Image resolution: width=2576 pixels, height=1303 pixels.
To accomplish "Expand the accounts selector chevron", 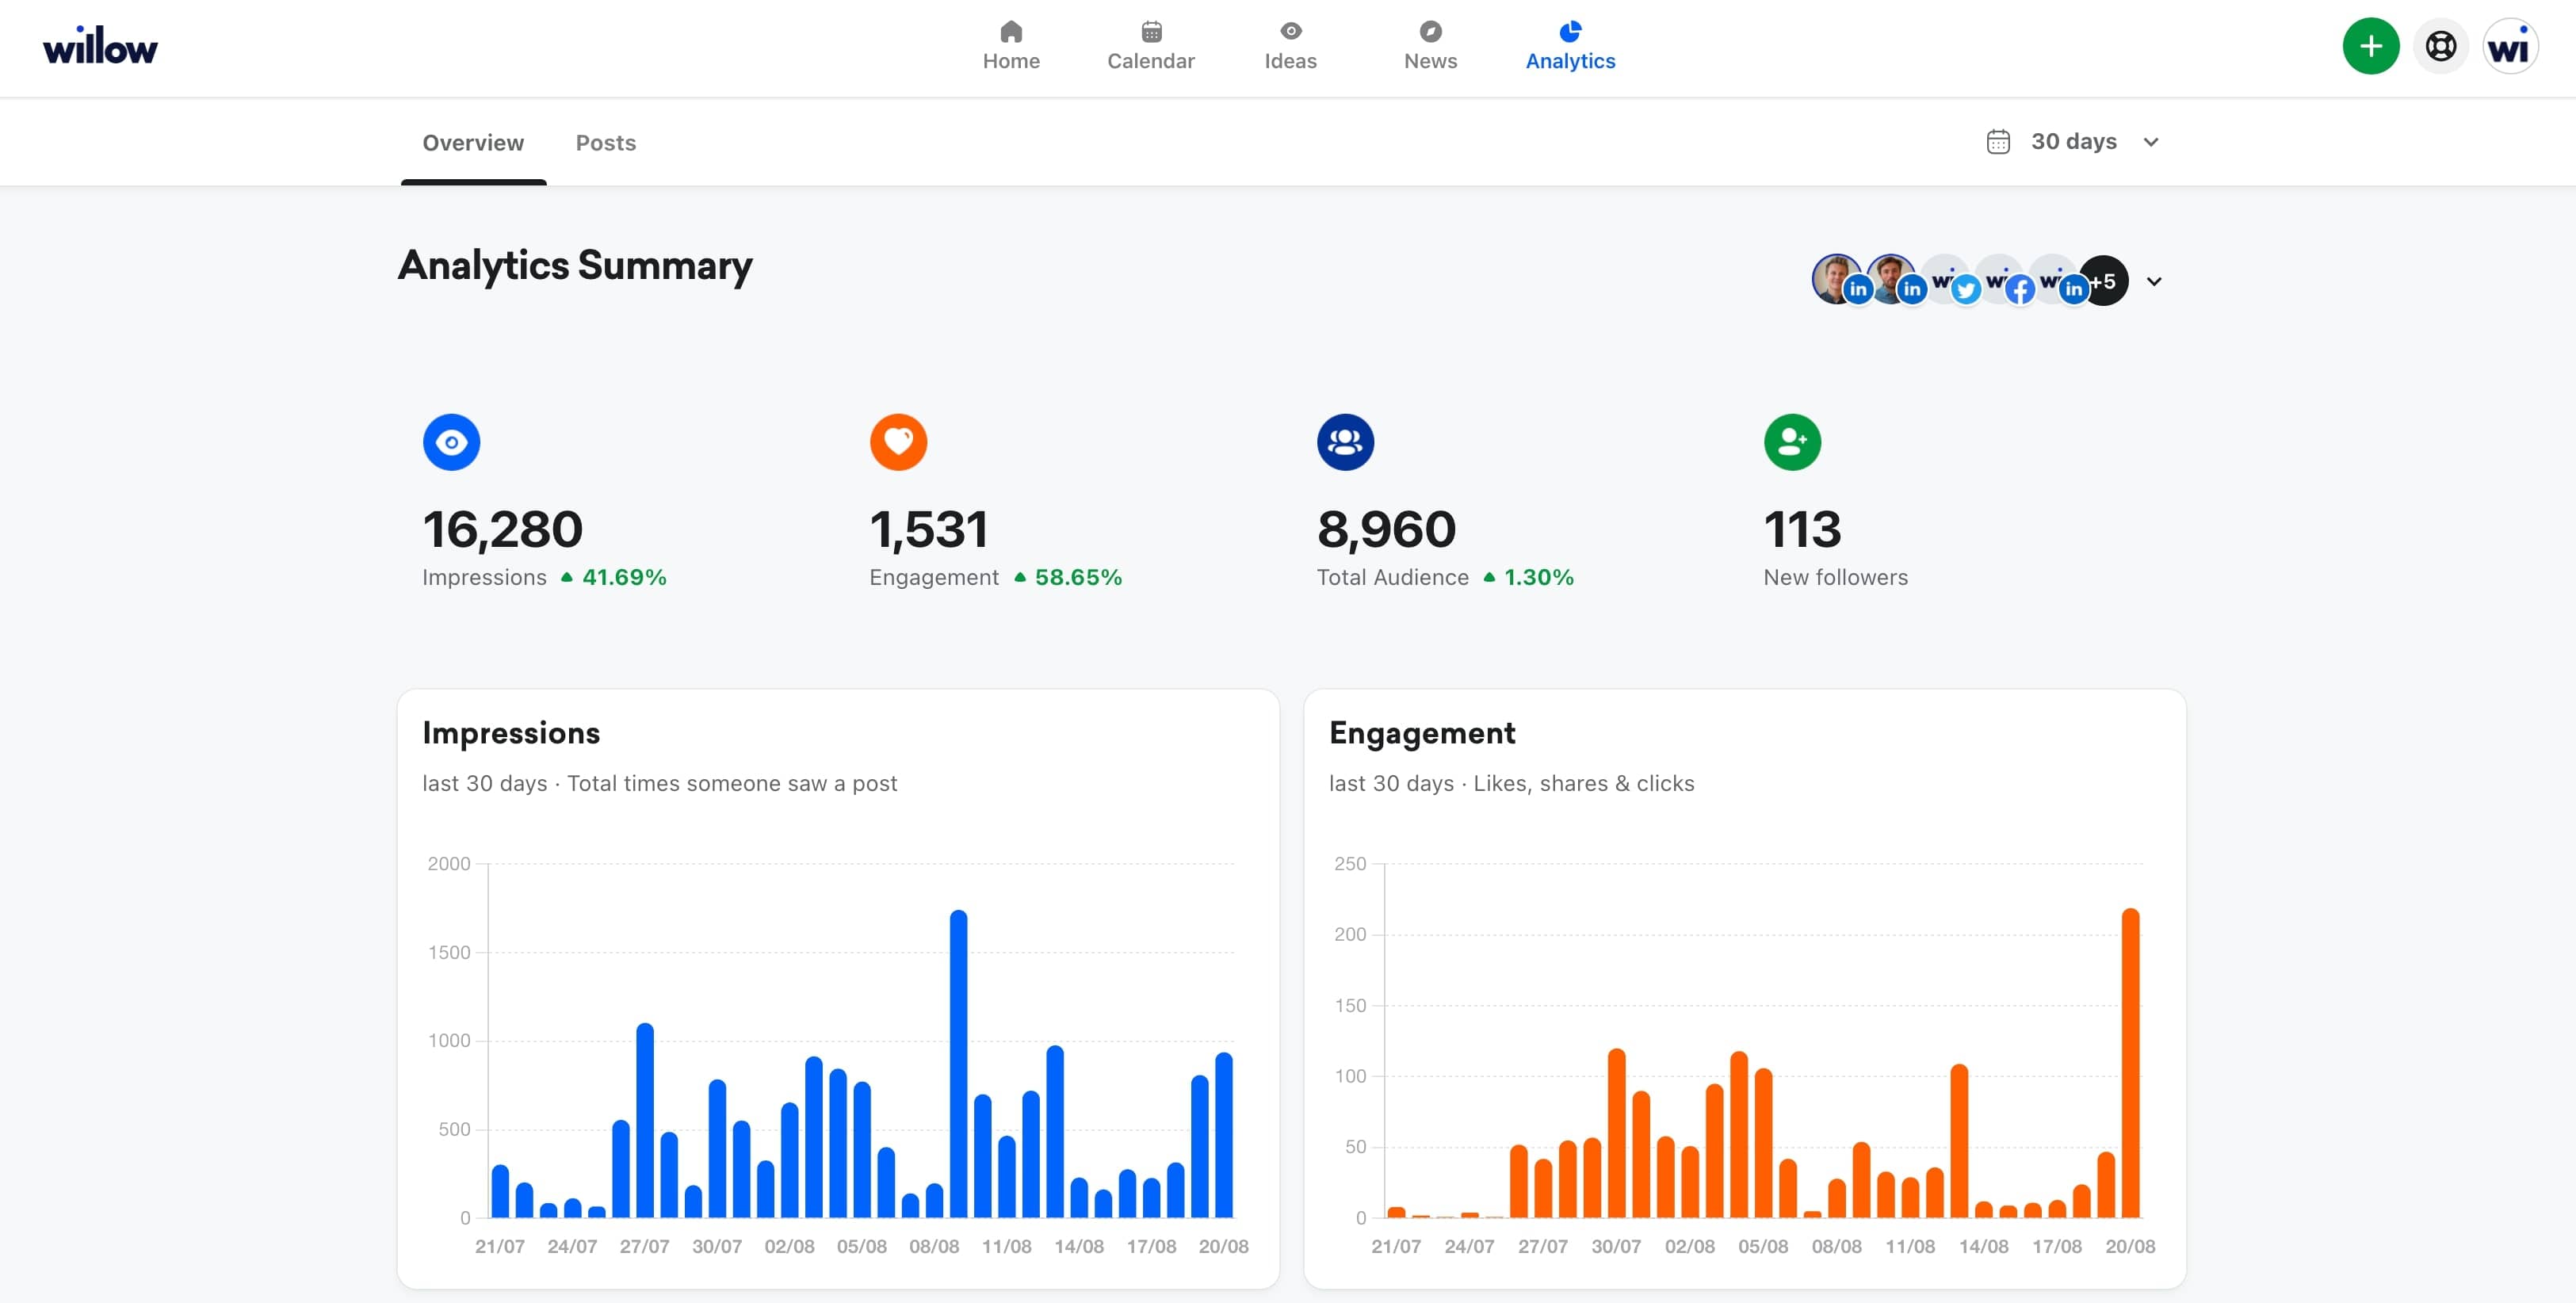I will pyautogui.click(x=2154, y=282).
